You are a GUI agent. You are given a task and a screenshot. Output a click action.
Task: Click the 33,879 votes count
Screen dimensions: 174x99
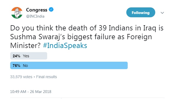21,77
